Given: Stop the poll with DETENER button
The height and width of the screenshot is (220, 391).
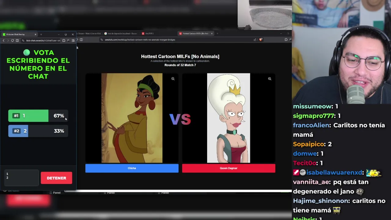Looking at the screenshot, I should click(x=57, y=178).
